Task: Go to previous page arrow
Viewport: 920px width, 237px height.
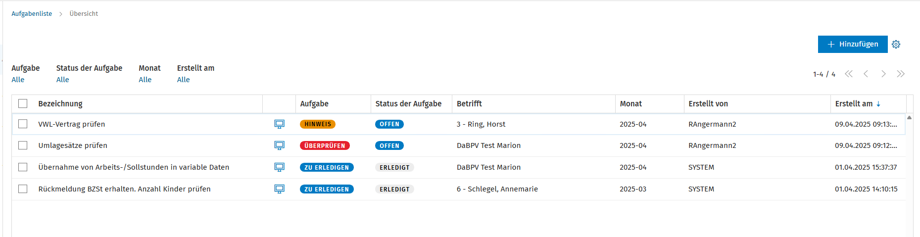Action: pyautogui.click(x=866, y=74)
